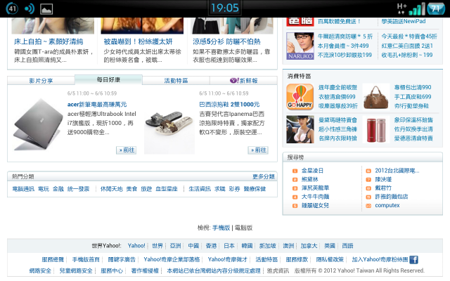The width and height of the screenshot is (450, 281).
Task: Open 香港 Yahoo regional link
Action: tap(211, 246)
